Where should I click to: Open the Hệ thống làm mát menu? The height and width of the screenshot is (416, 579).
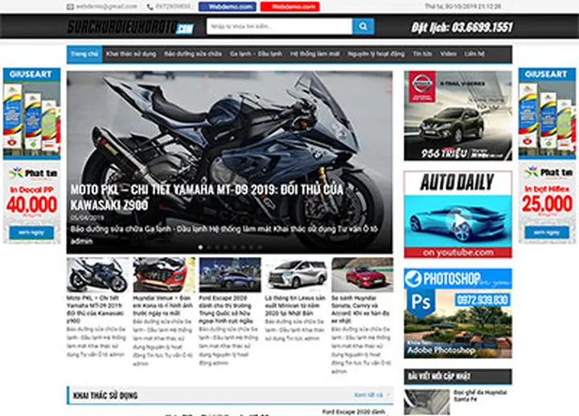pyautogui.click(x=314, y=54)
